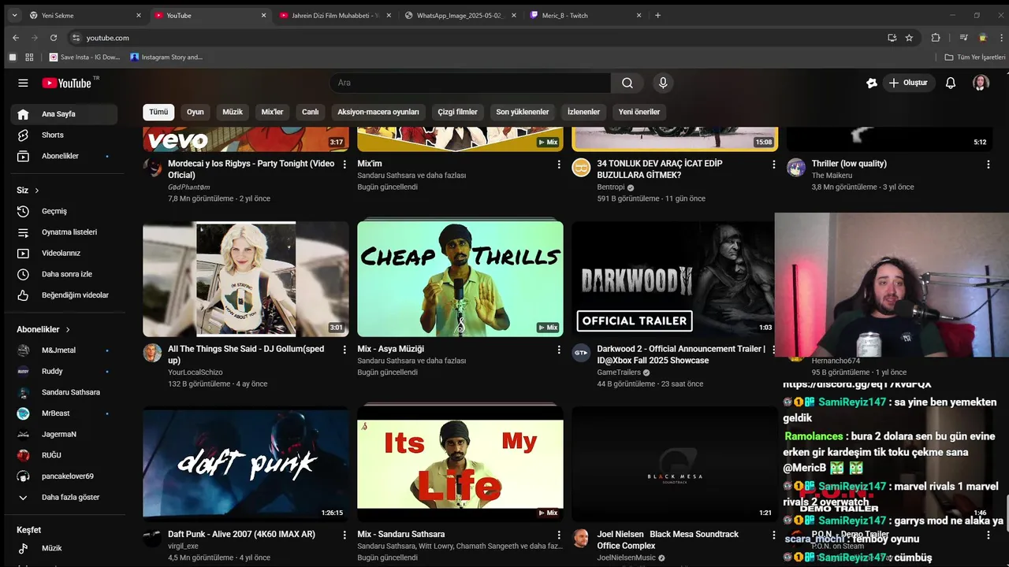The width and height of the screenshot is (1009, 567).
Task: Click the Oluştur create button
Action: pos(908,83)
